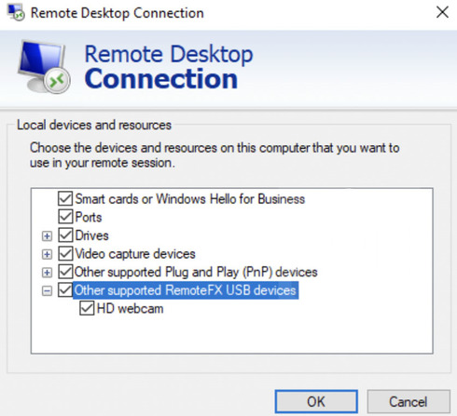Click the large Remote Desktop monitor logo
457x416 pixels.
click(x=44, y=67)
